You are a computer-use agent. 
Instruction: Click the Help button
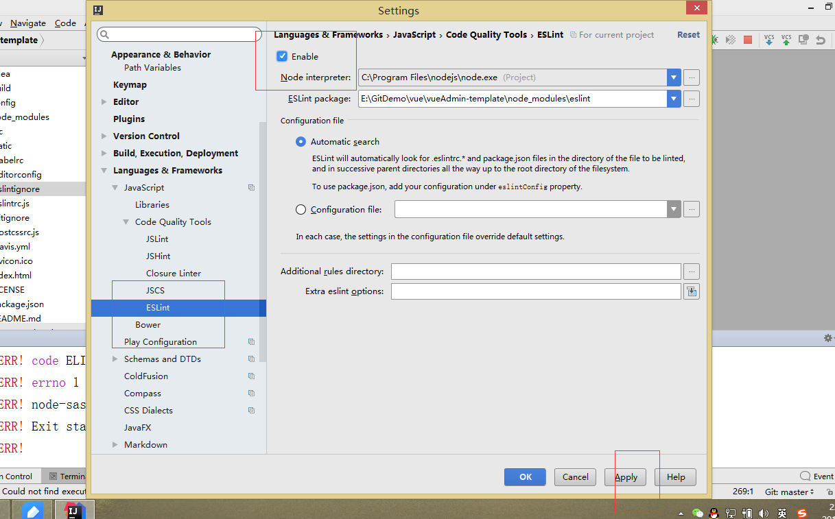[x=676, y=477]
